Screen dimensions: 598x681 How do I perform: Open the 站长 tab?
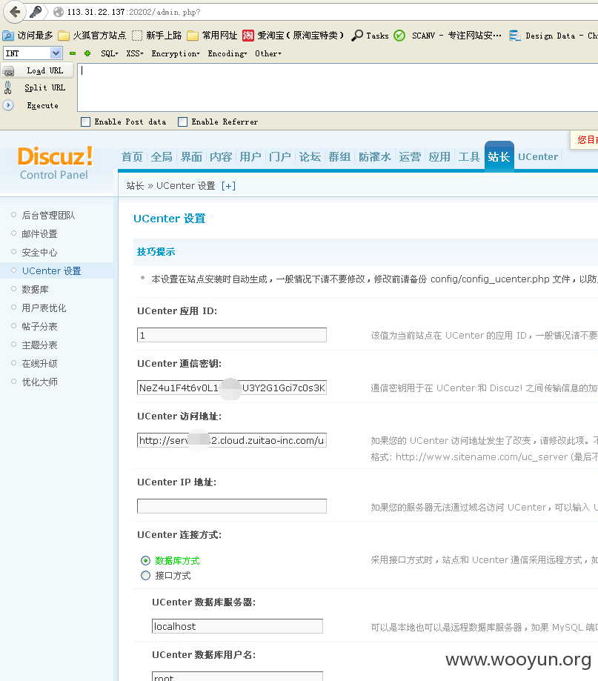499,157
